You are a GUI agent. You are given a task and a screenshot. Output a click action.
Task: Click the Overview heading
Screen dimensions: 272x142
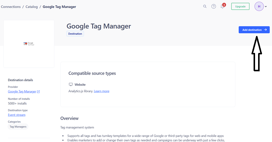pos(70,118)
